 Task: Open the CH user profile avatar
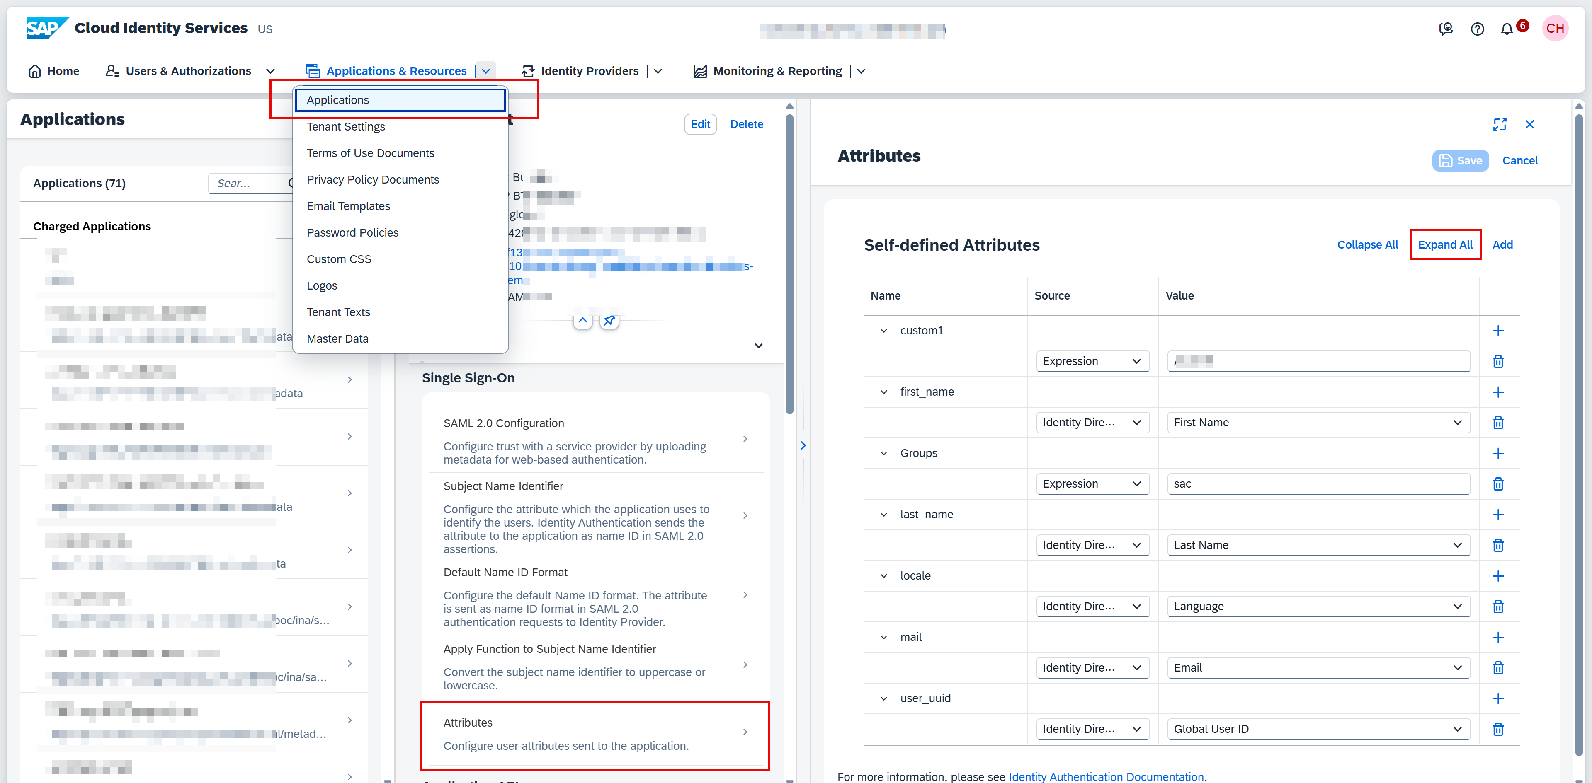tap(1555, 29)
